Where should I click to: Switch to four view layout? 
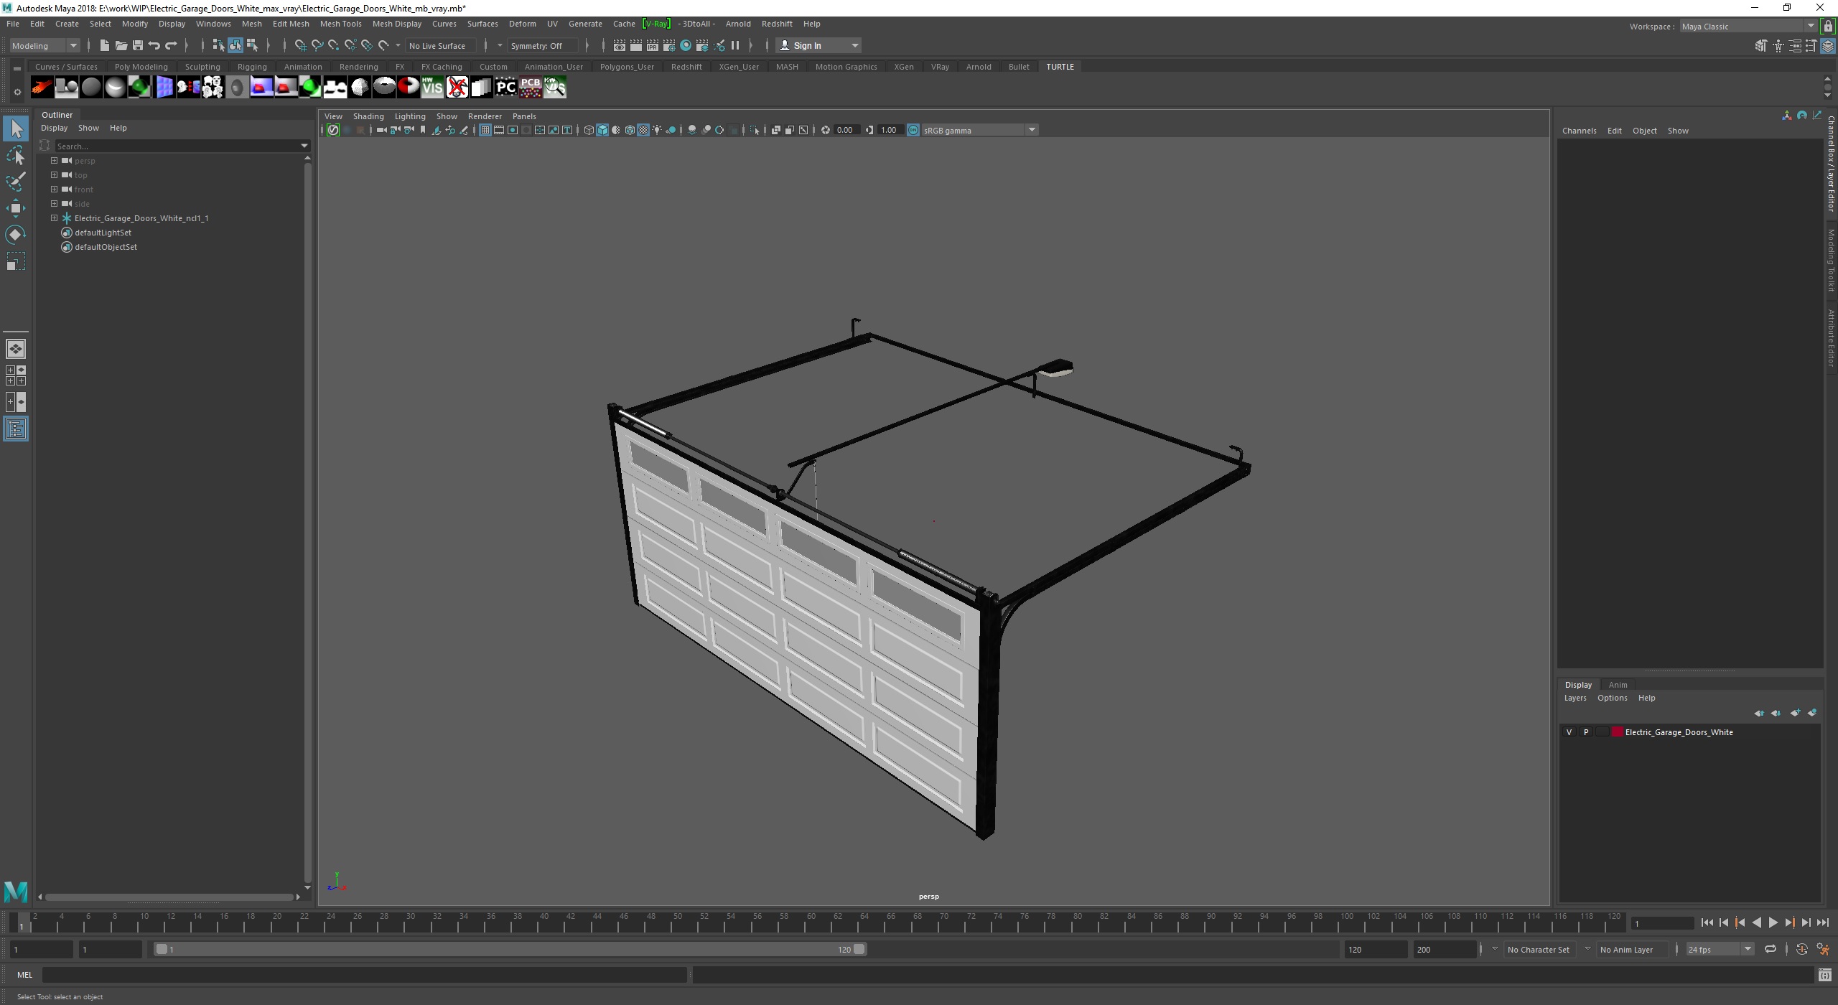pyautogui.click(x=16, y=375)
